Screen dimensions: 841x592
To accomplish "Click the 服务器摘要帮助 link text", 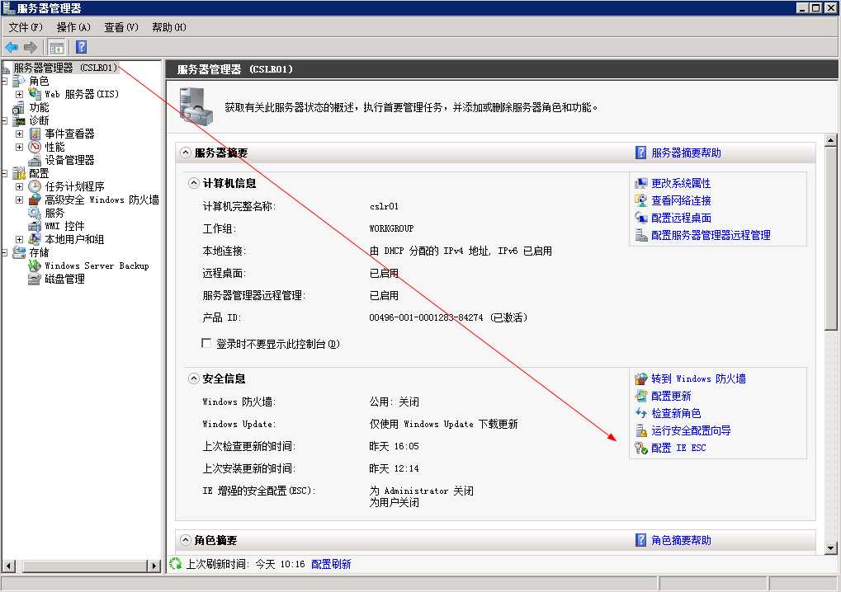I will click(x=686, y=153).
